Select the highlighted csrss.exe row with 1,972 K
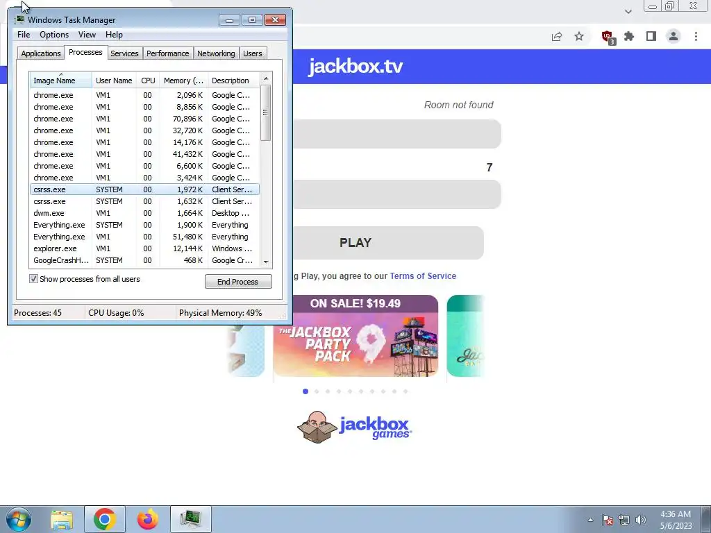 [144, 189]
